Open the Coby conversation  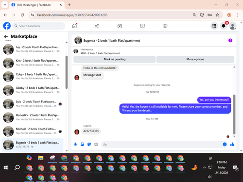[x=33, y=76]
